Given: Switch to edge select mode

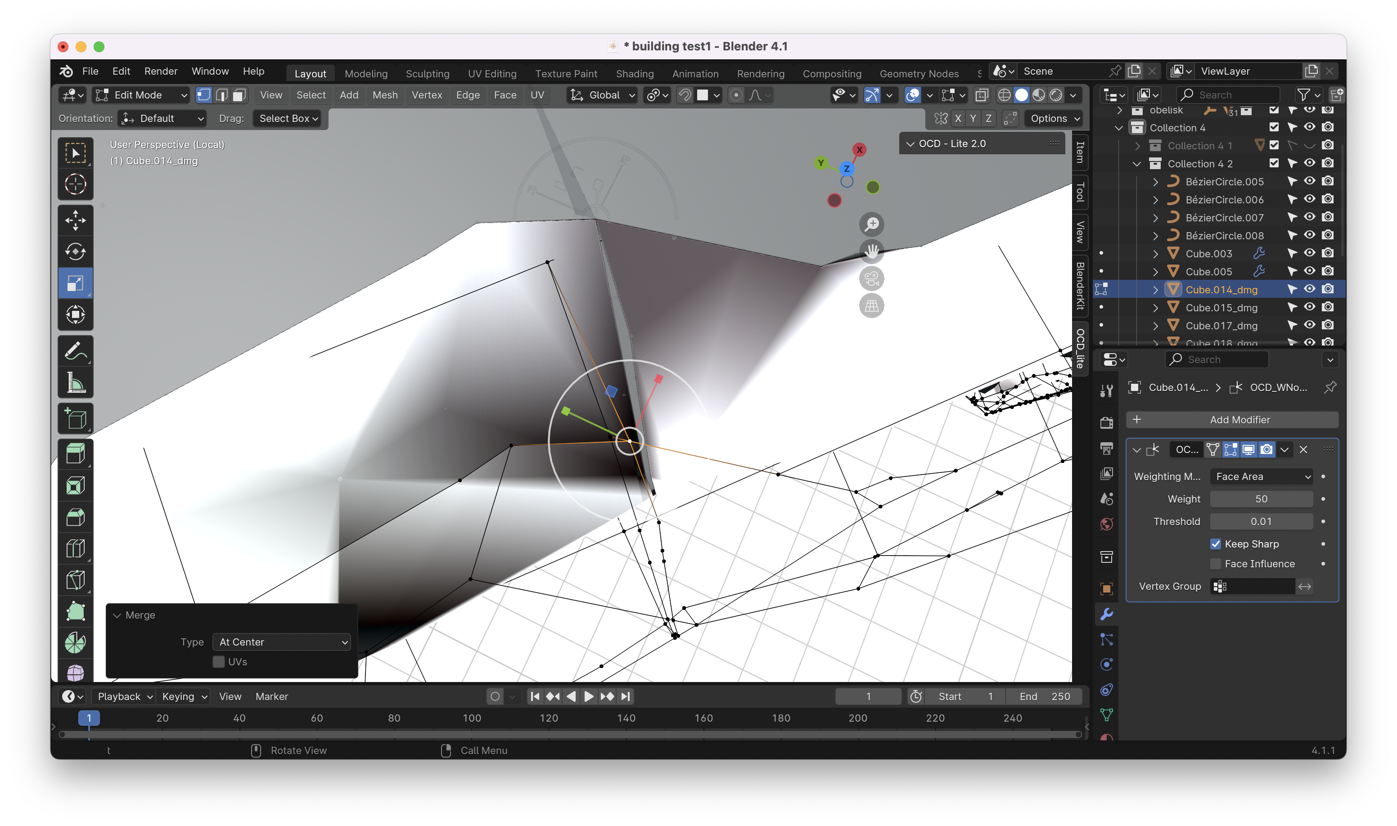Looking at the screenshot, I should [x=221, y=95].
